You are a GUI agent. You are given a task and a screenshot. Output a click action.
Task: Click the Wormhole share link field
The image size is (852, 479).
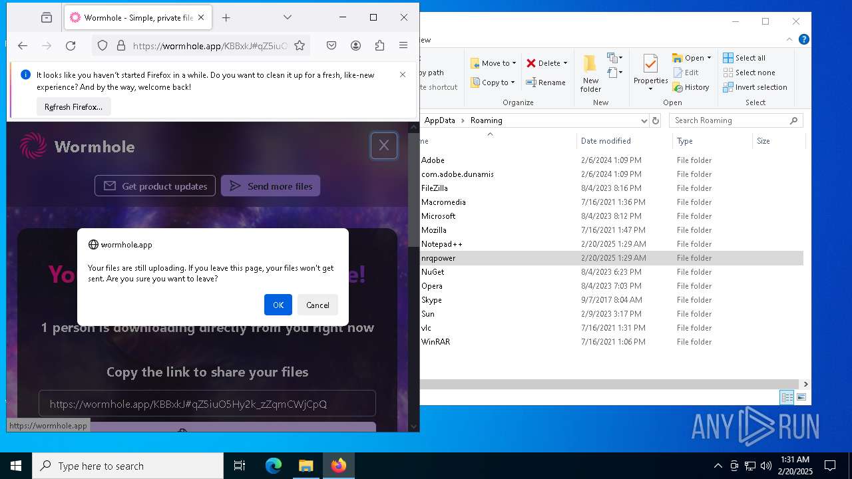coord(207,404)
